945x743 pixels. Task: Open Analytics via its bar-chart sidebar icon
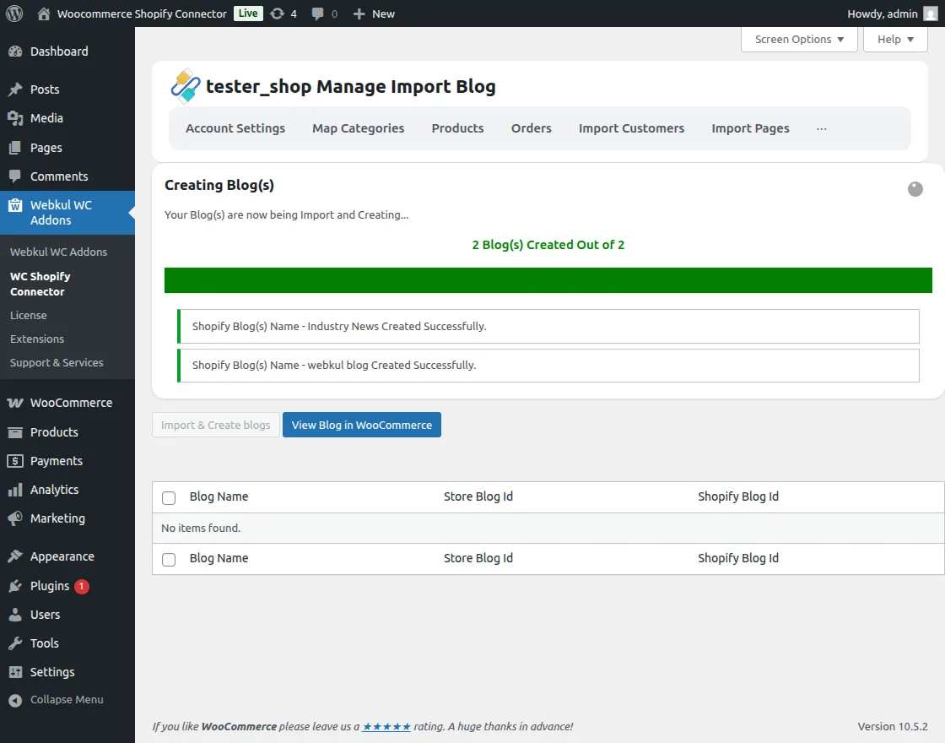coord(15,490)
